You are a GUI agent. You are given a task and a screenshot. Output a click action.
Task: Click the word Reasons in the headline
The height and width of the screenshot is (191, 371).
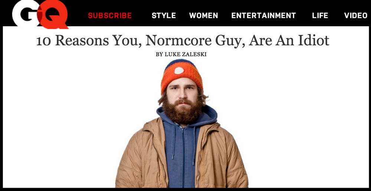point(82,40)
